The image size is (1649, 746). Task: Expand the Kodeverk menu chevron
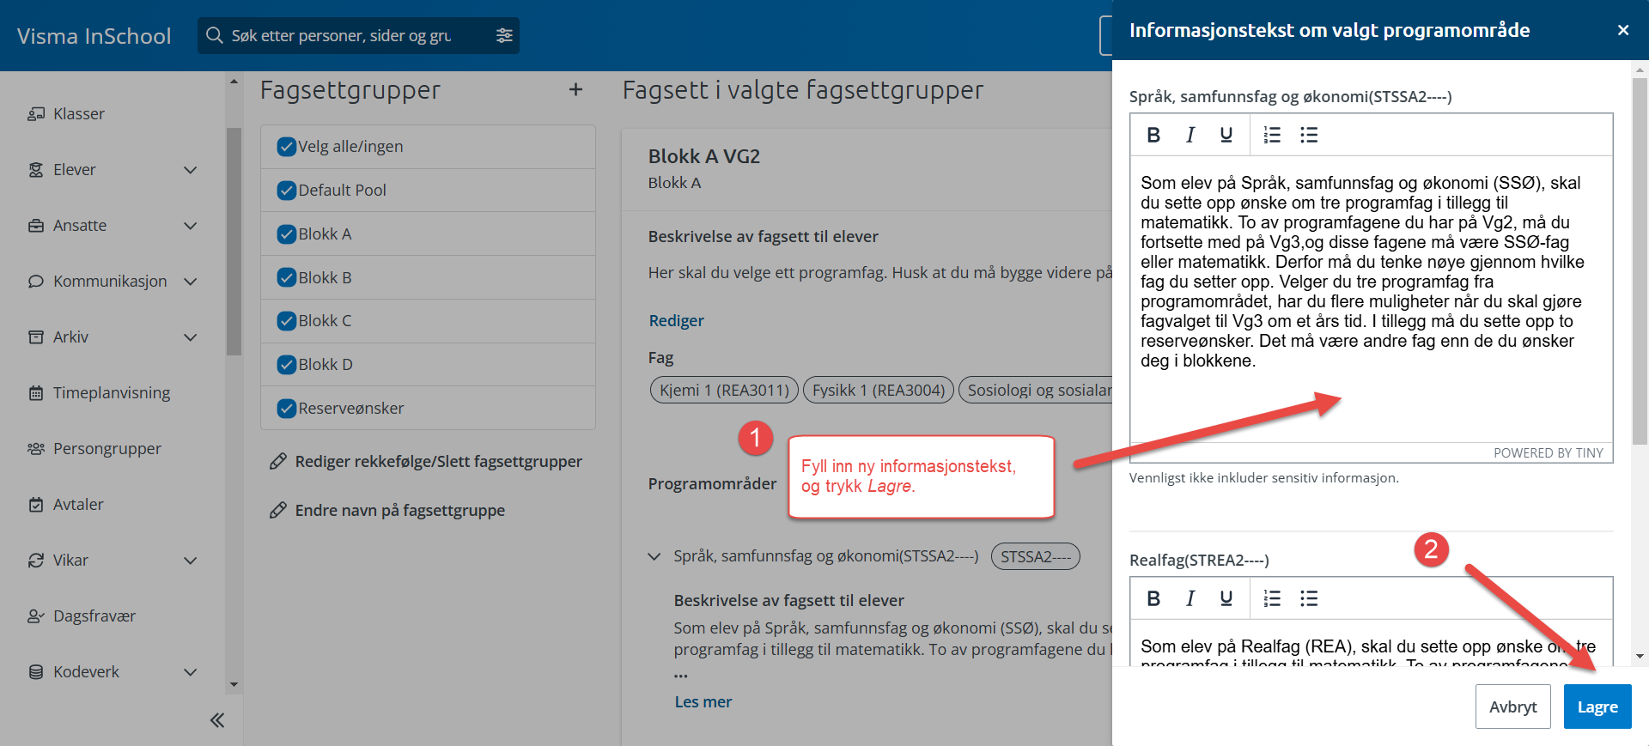(x=191, y=672)
